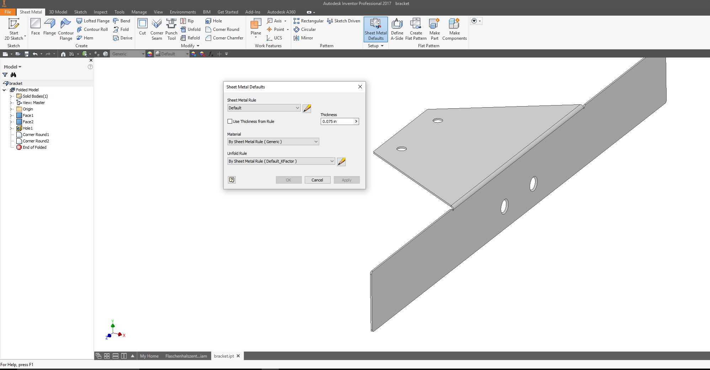This screenshot has width=710, height=370.
Task: Select the Rip tool
Action: (187, 21)
